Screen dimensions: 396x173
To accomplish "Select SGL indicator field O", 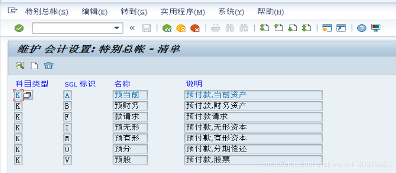I will point(67,149).
